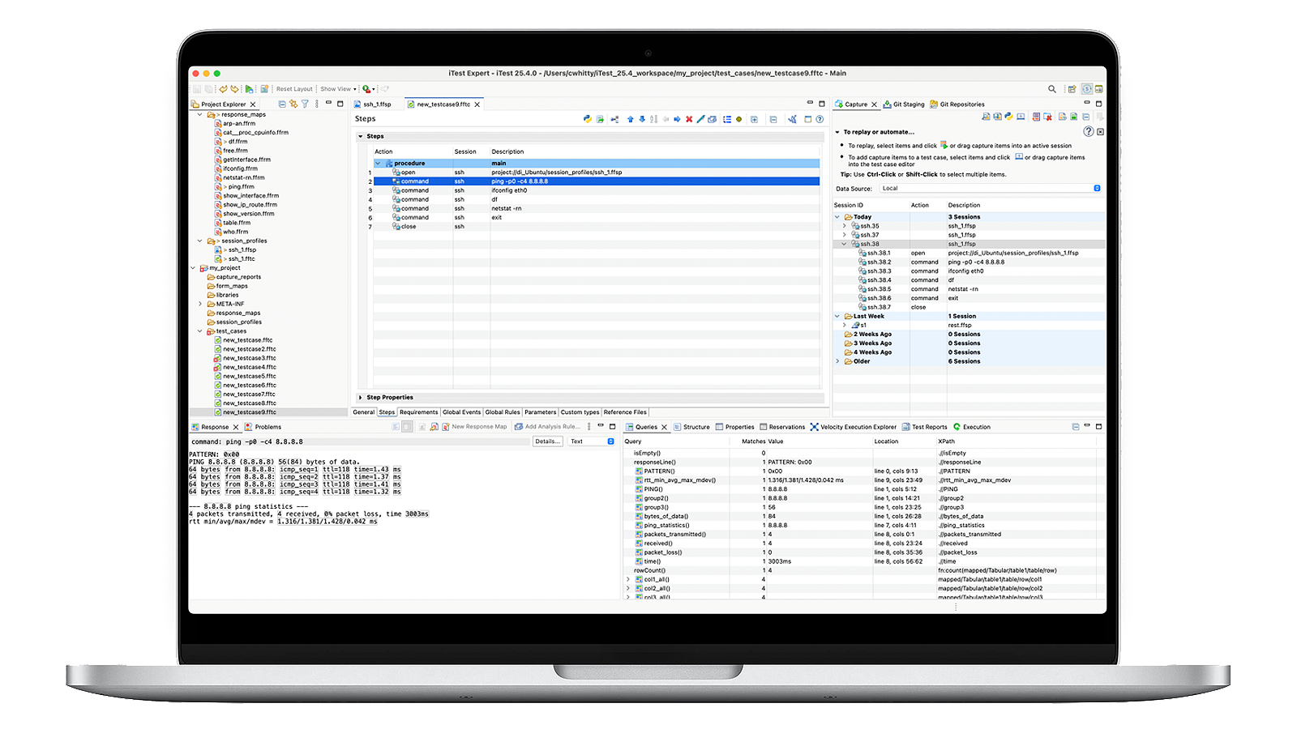
Task: Switch to the Git Staging tab
Action: click(x=904, y=104)
